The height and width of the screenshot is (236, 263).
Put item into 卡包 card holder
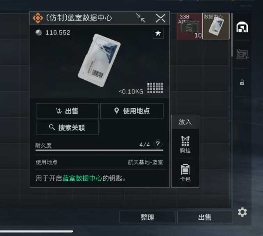[x=185, y=173]
